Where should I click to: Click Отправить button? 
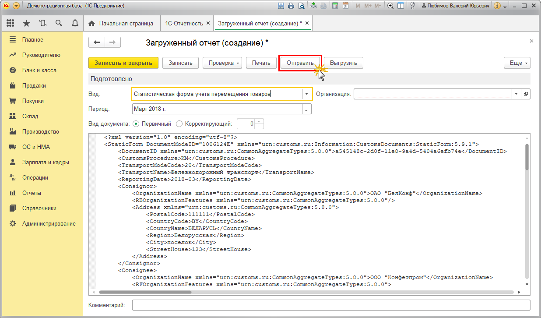300,63
